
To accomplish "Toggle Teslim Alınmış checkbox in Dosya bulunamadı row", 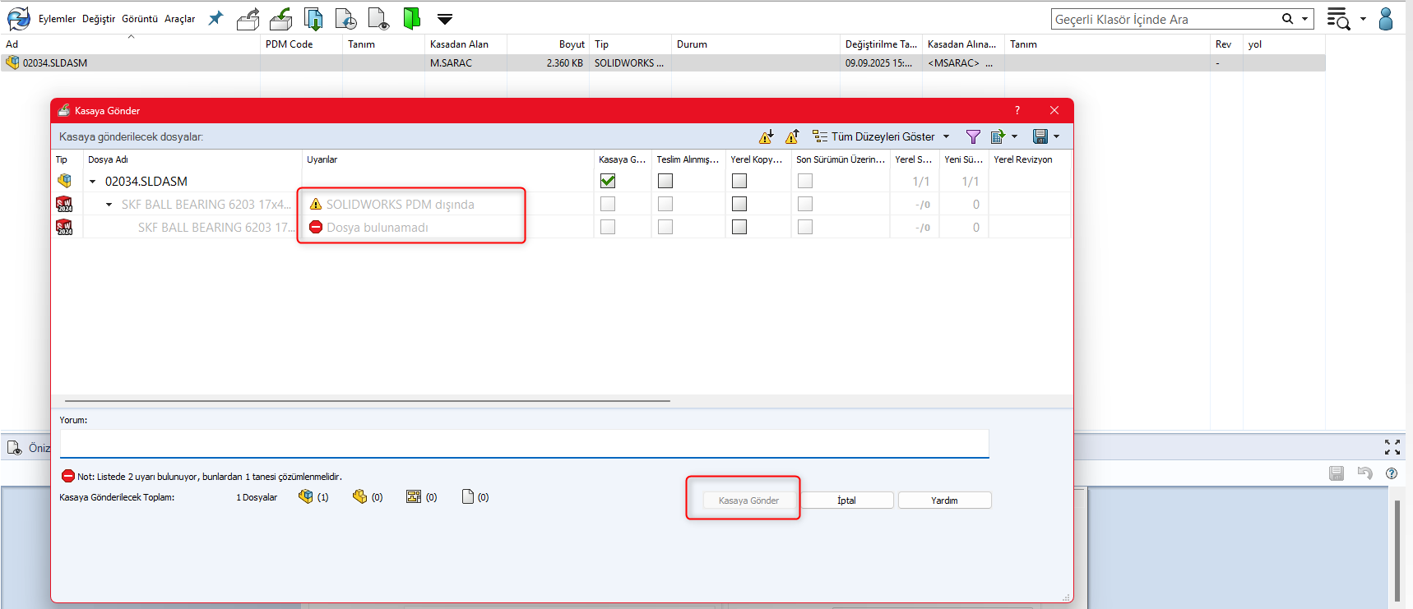I will (x=665, y=227).
